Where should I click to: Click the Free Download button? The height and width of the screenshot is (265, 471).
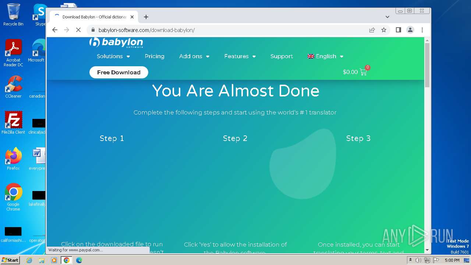coord(119,72)
